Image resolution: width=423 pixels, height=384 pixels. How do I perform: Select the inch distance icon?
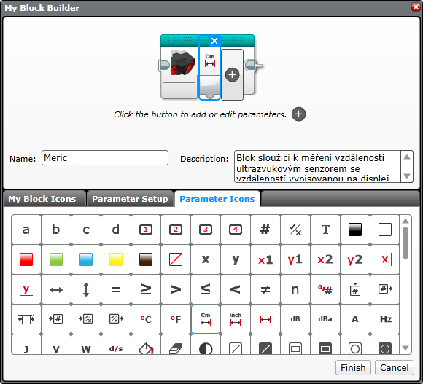point(236,319)
